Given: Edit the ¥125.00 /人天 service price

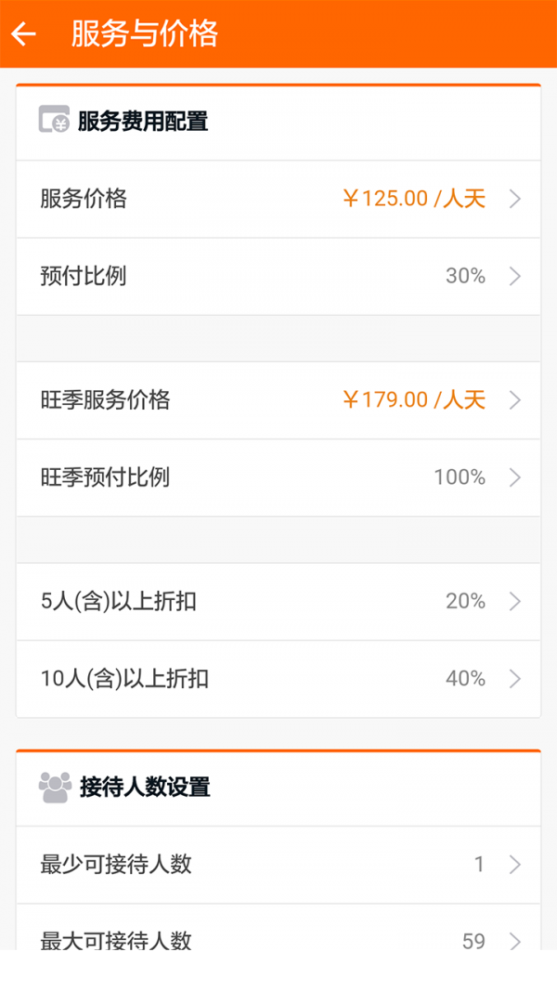Looking at the screenshot, I should (414, 199).
